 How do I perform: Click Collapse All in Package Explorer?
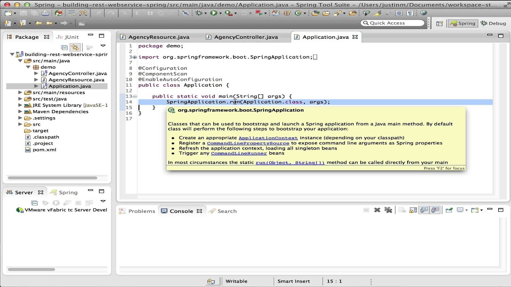pos(64,47)
